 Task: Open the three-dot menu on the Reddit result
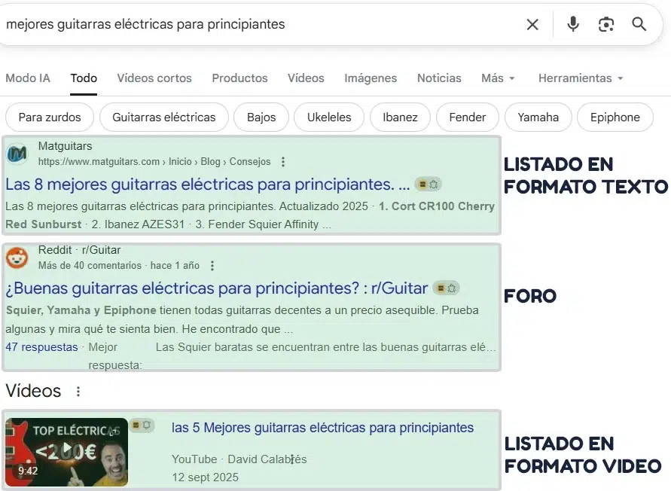(x=212, y=265)
